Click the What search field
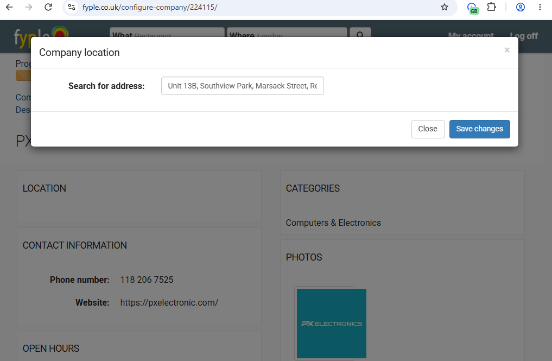Screen dimensions: 552x361 [x=167, y=33]
